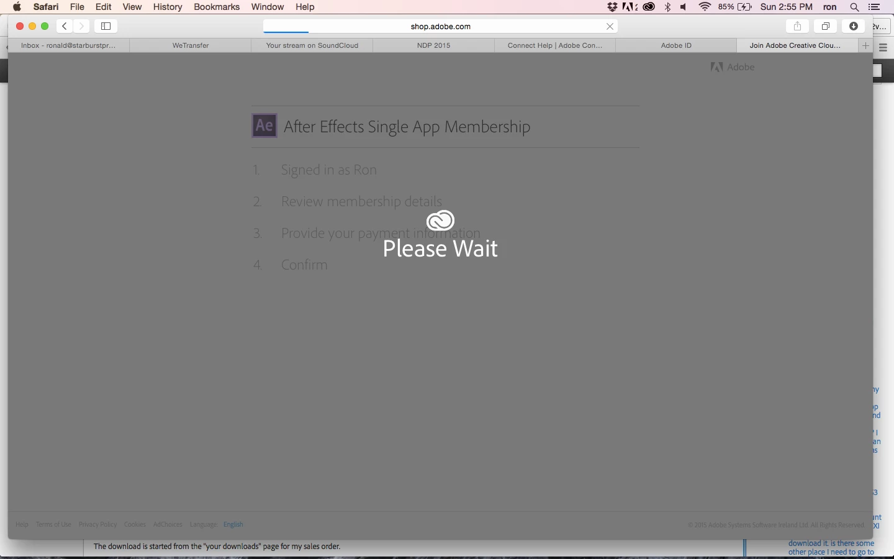Switch to the Adobe ID tab
Viewport: 894px width, 559px height.
pos(676,45)
